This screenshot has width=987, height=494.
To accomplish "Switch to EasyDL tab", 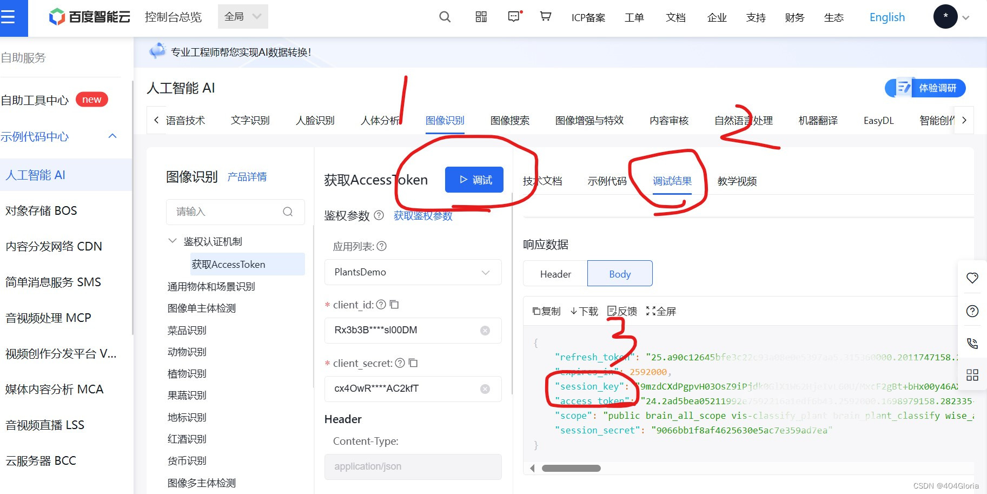I will [878, 120].
